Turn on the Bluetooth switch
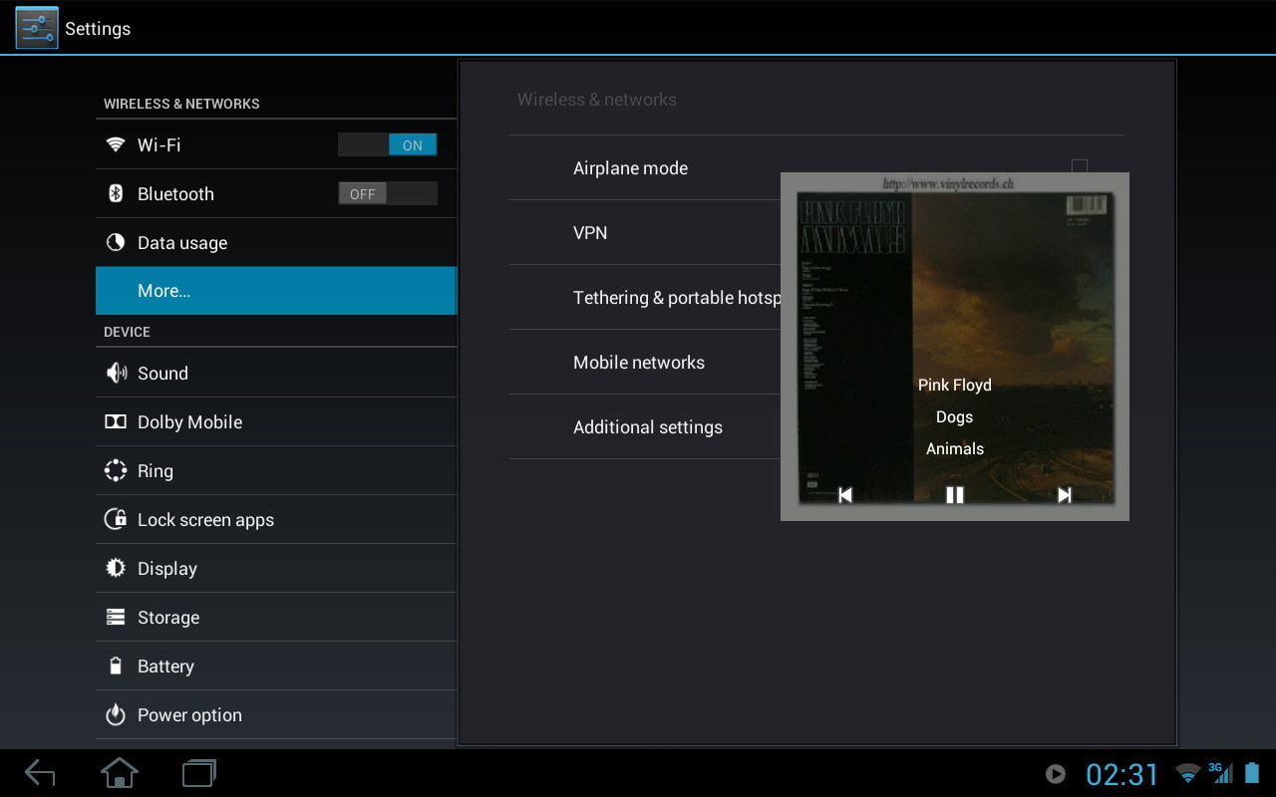This screenshot has height=797, width=1276. [387, 193]
